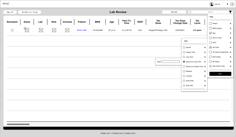Screen dimensions: 236x137
Task: Click the search magnifier icon
Action: point(190,12)
